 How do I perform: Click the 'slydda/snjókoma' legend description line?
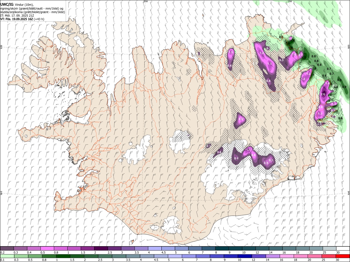[x=33, y=12]
